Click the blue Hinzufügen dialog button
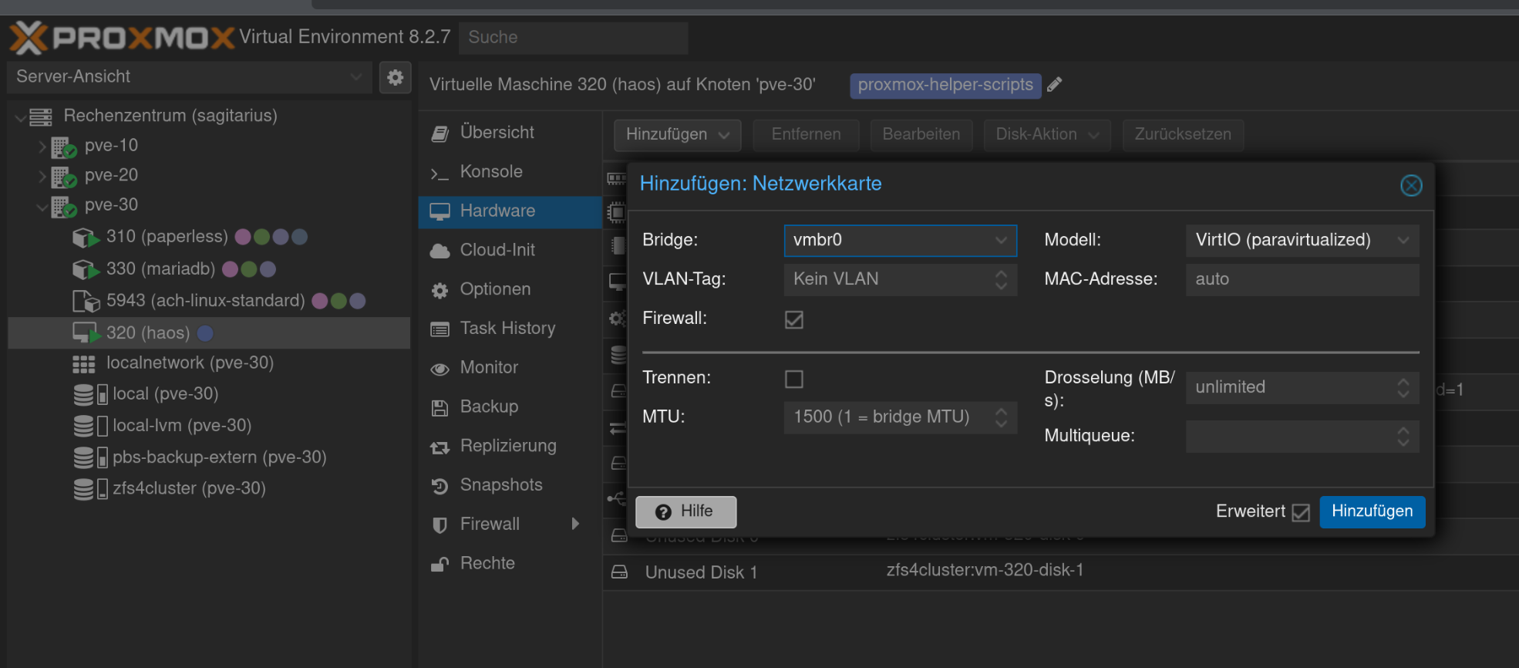This screenshot has width=1519, height=668. pyautogui.click(x=1372, y=512)
